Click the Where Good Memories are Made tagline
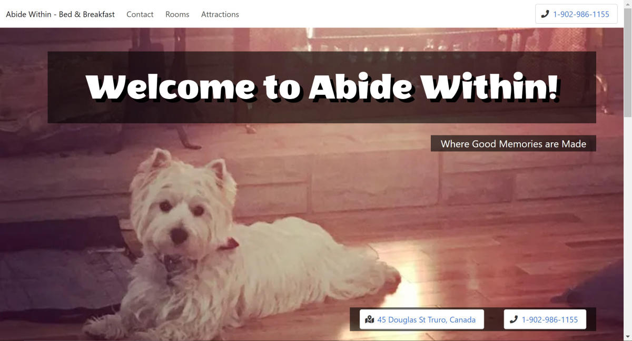 [513, 143]
